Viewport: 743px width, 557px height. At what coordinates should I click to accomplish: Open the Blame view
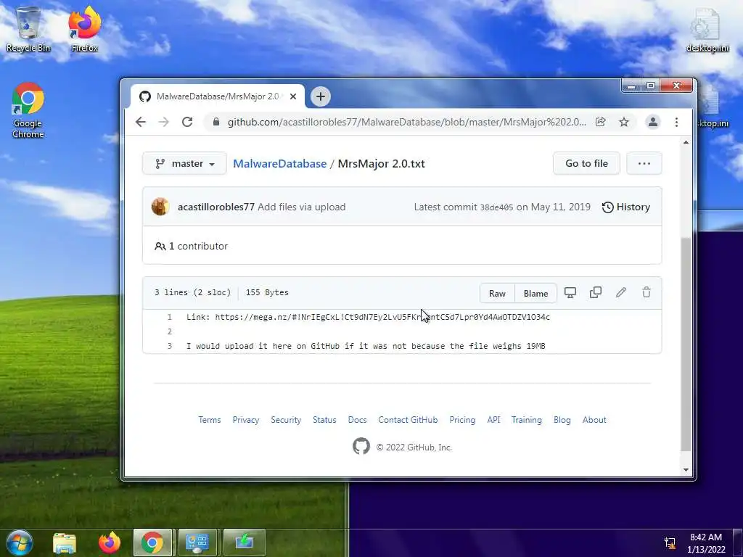pyautogui.click(x=535, y=293)
